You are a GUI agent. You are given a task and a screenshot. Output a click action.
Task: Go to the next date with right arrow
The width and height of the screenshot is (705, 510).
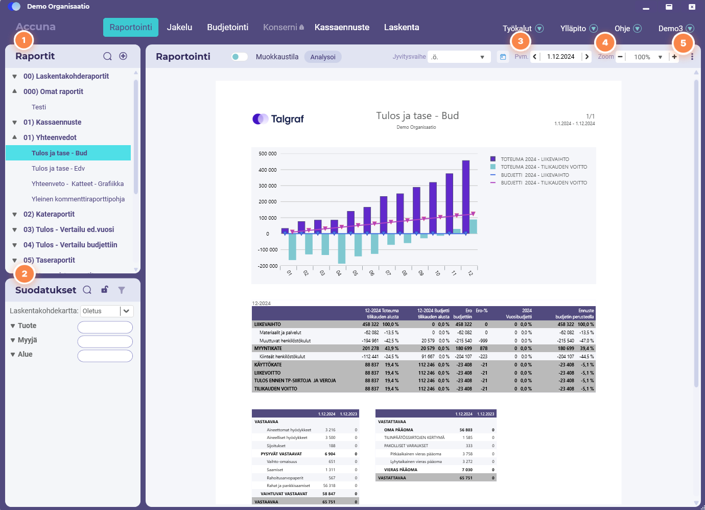click(586, 57)
